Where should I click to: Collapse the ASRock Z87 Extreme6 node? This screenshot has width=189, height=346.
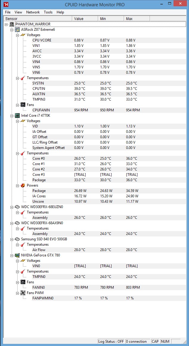12,30
